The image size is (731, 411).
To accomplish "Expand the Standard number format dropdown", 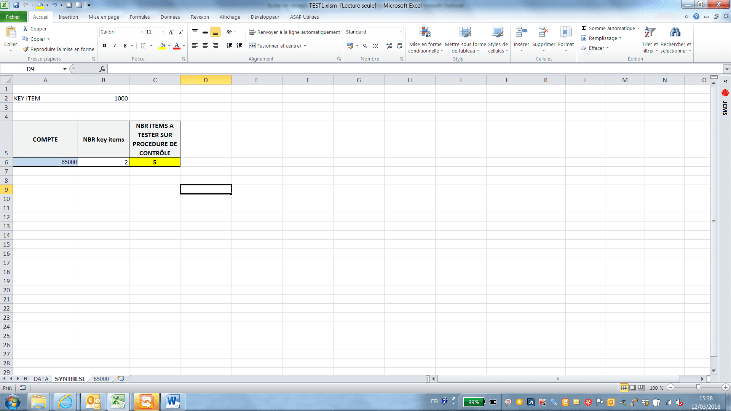I will 401,32.
